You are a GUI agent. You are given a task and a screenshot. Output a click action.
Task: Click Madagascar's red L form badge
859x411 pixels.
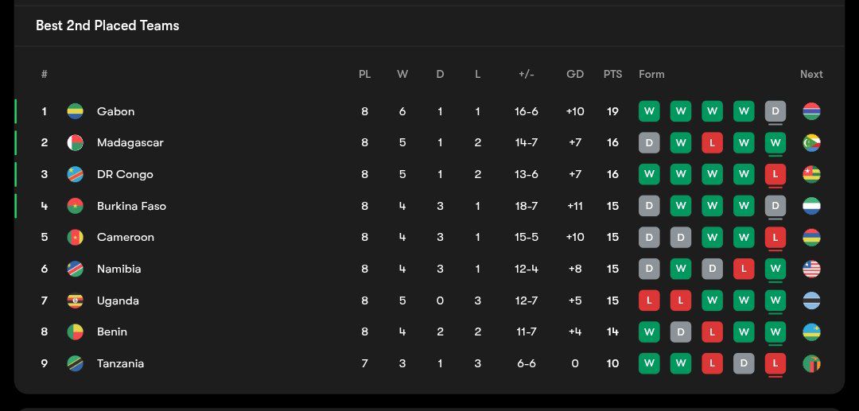pyautogui.click(x=712, y=143)
